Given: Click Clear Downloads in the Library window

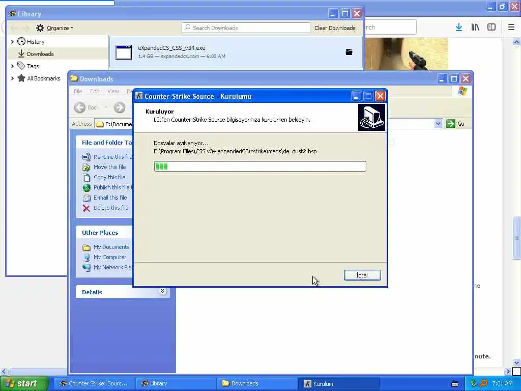Looking at the screenshot, I should 335,28.
